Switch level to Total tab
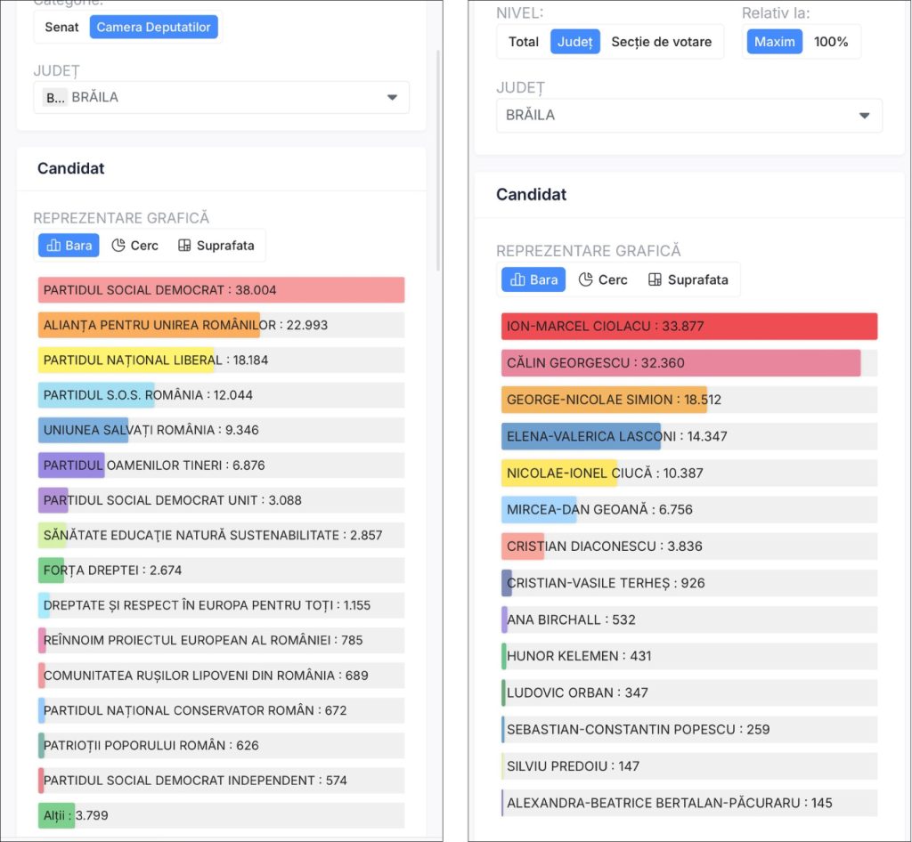 (x=524, y=42)
